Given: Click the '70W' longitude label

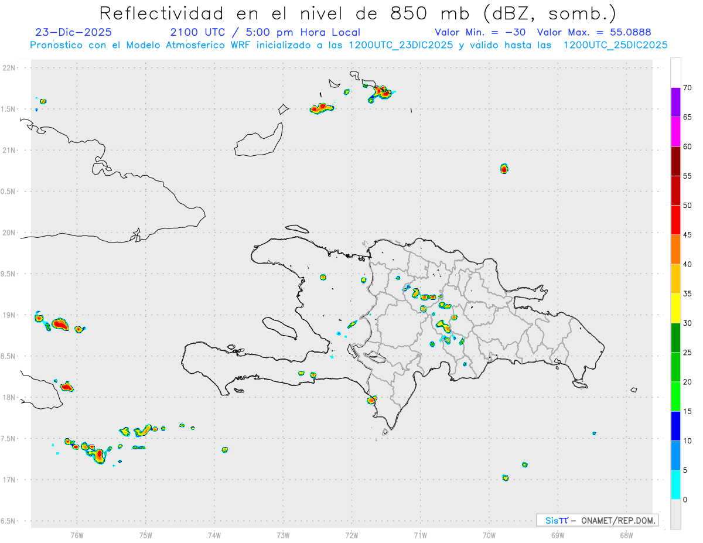Looking at the screenshot, I should [489, 535].
